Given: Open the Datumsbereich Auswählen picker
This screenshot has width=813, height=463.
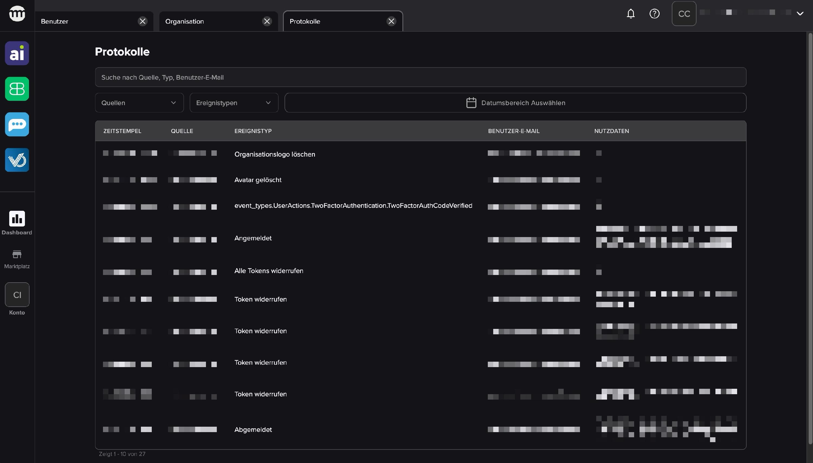Looking at the screenshot, I should (515, 103).
